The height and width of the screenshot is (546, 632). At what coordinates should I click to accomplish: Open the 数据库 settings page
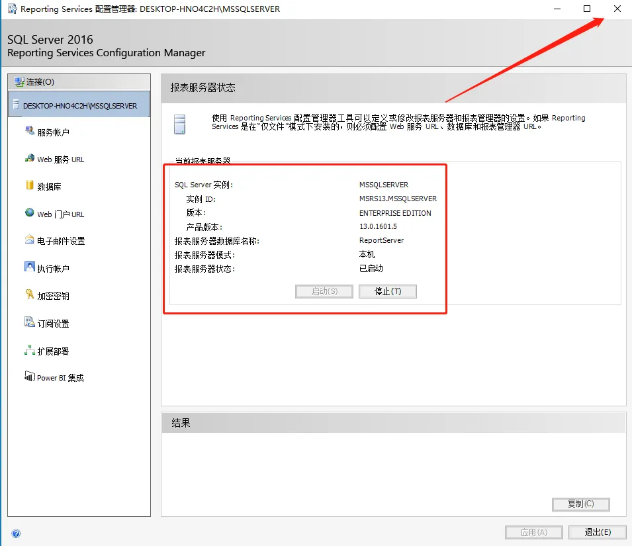[49, 187]
